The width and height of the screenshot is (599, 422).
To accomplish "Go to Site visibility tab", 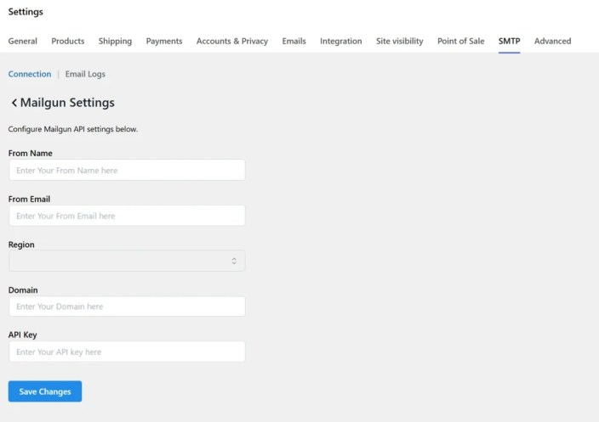I will click(x=399, y=41).
